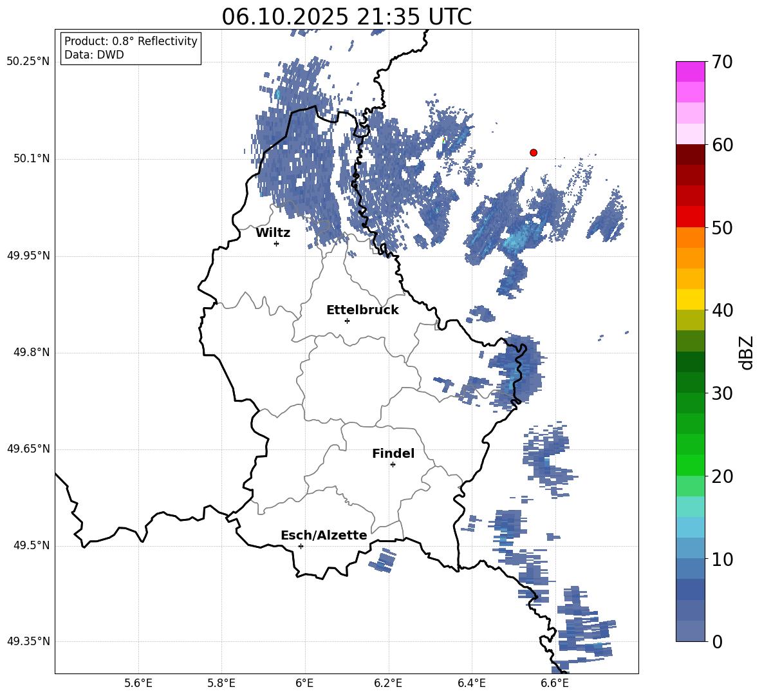Image resolution: width=762 pixels, height=696 pixels.
Task: Pick the bright red swatch just above 50
Action: click(x=690, y=217)
